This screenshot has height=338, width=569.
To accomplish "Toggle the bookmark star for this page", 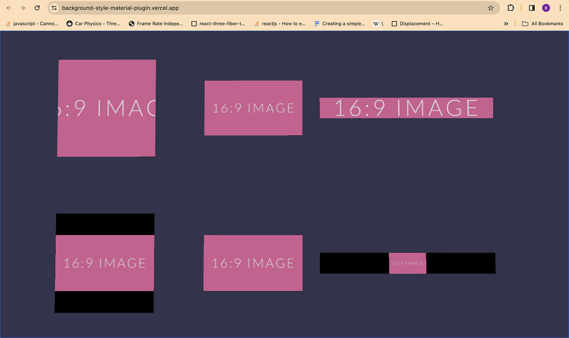I will (x=491, y=8).
